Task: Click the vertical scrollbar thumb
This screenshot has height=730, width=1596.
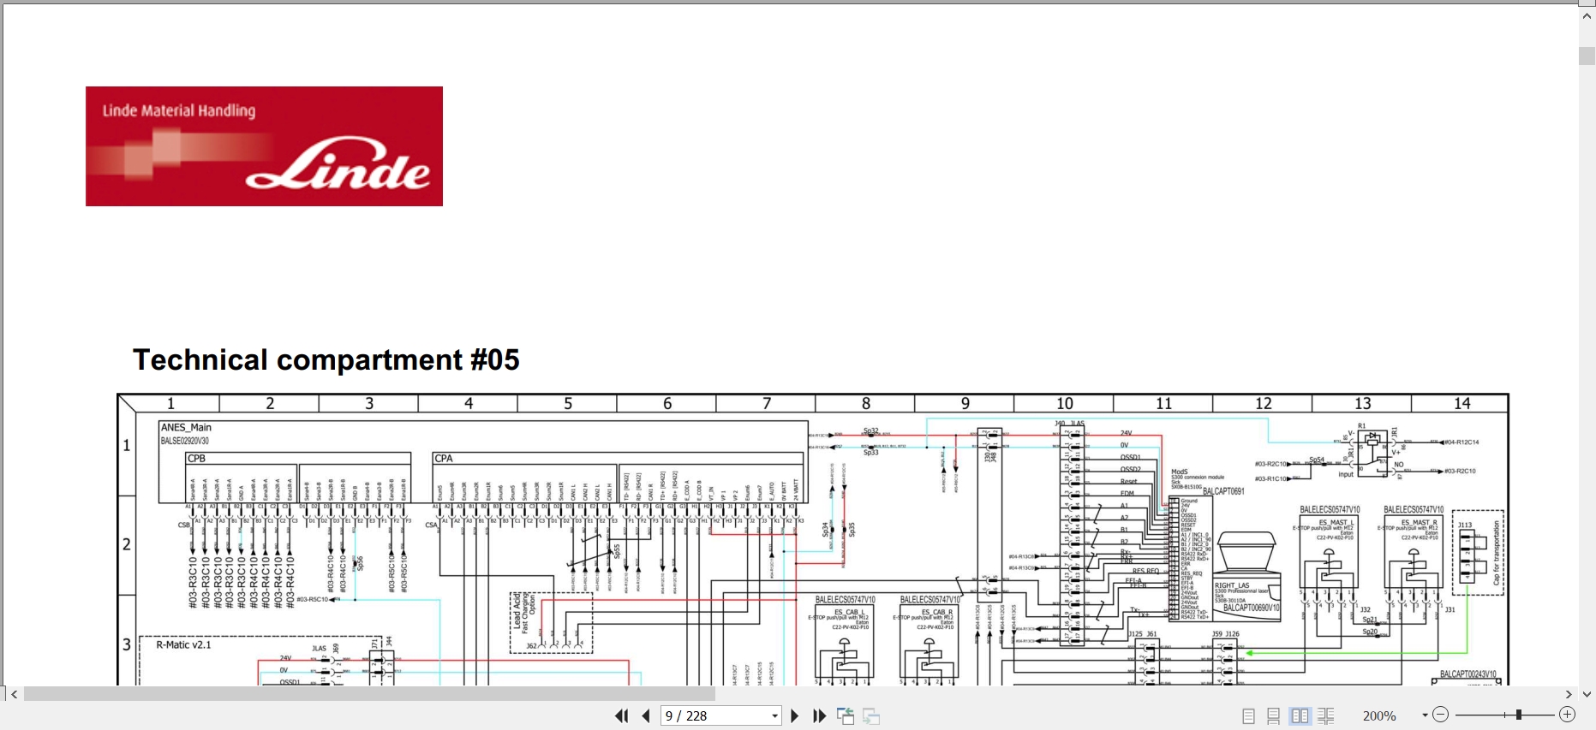Action: tap(1587, 56)
